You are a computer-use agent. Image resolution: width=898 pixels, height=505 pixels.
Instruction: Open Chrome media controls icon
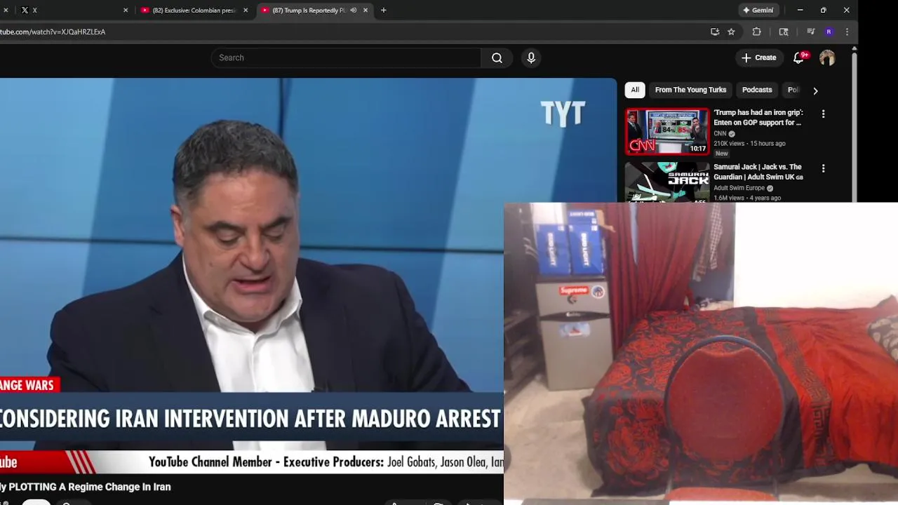click(x=810, y=32)
